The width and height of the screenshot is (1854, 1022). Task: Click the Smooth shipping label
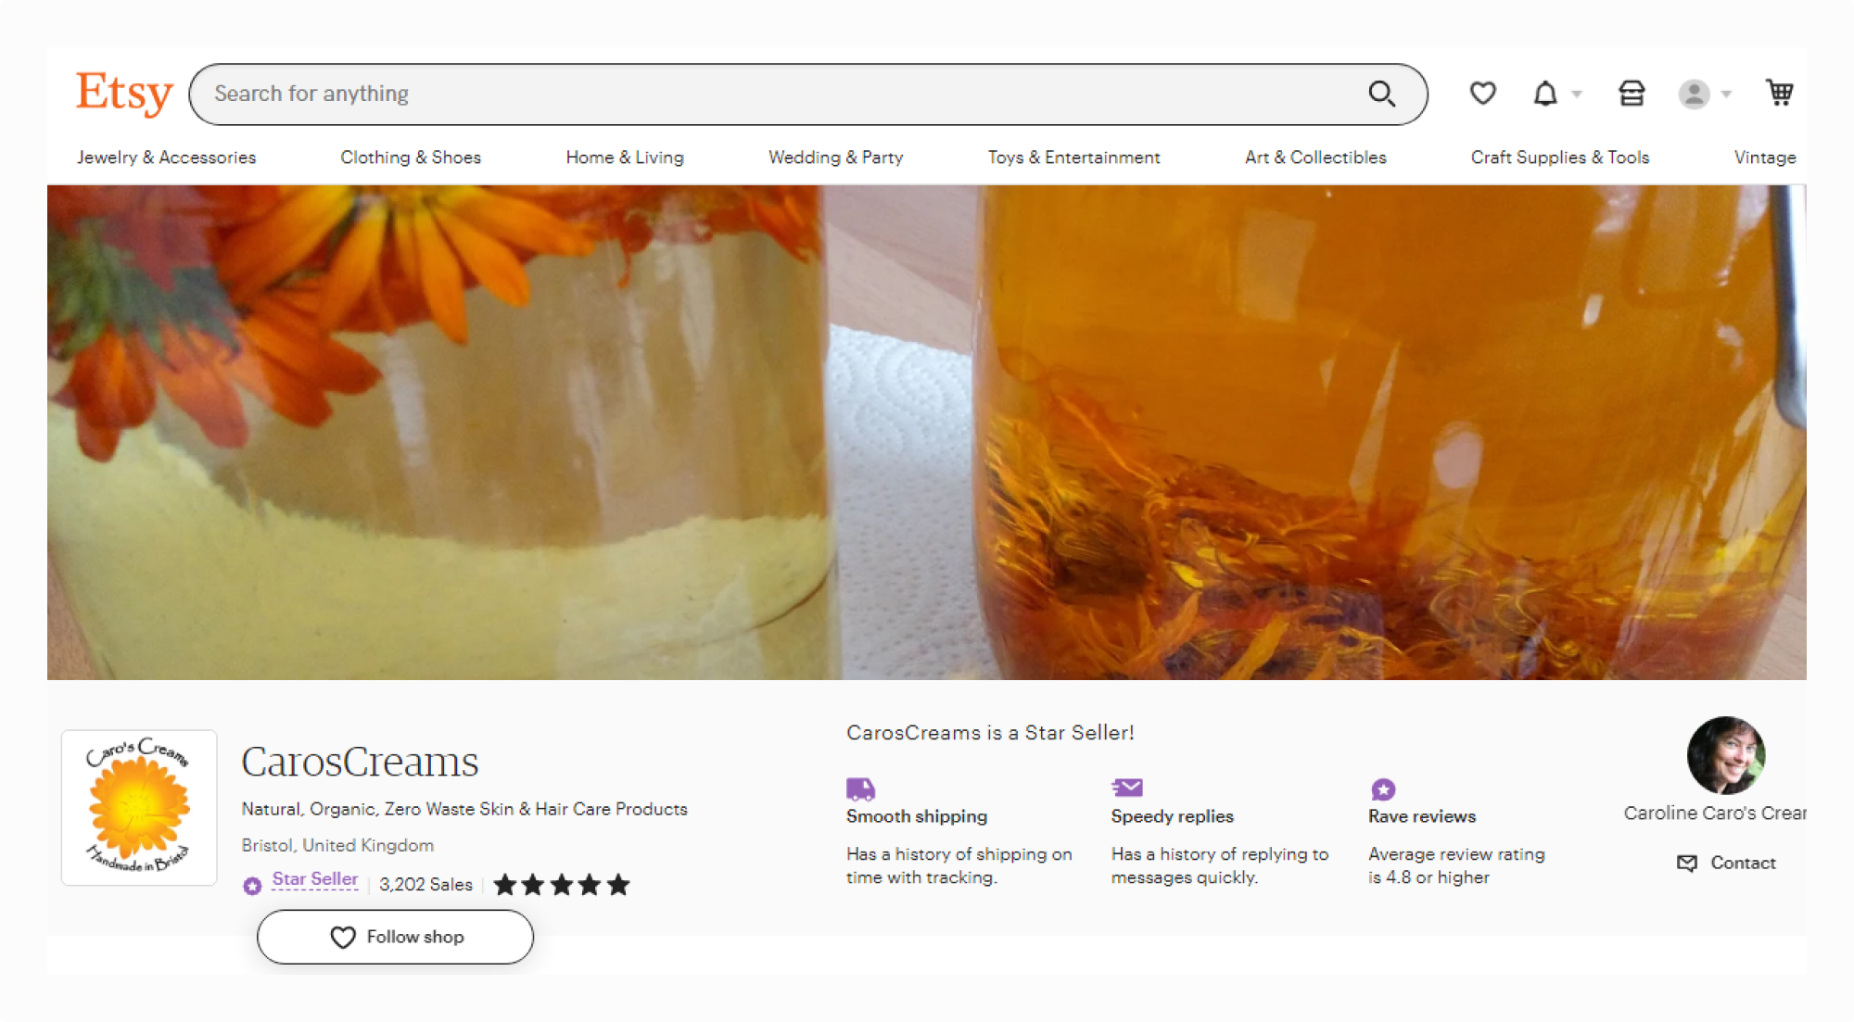point(917,816)
